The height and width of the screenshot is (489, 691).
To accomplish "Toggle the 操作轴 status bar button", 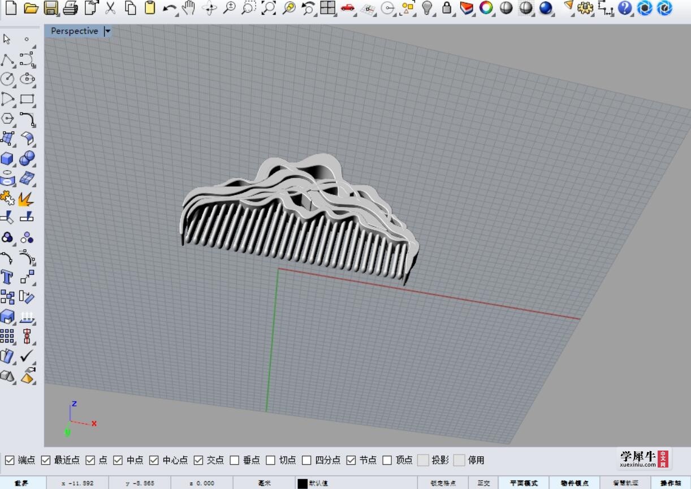I will tap(671, 483).
